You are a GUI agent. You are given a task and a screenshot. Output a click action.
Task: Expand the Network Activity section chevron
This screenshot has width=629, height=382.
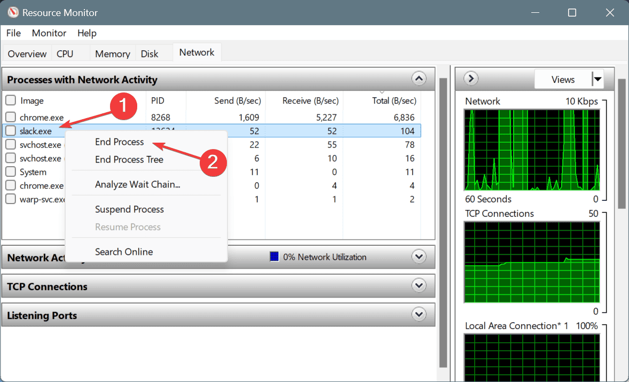point(419,256)
